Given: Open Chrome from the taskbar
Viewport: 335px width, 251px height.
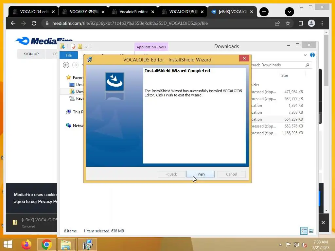Looking at the screenshot, I should click(x=46, y=244).
